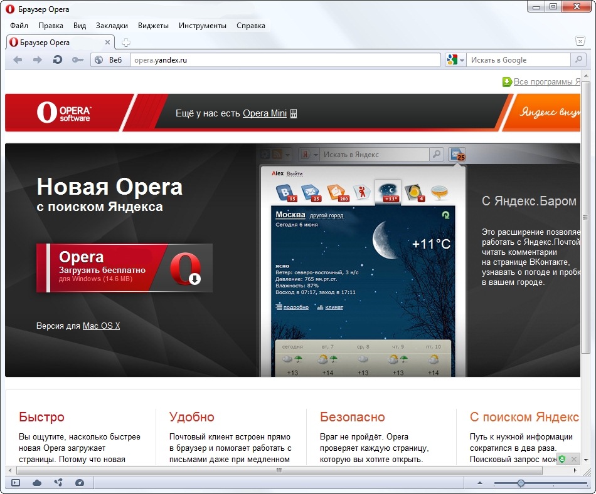Click the Opera Загрузить бесплатно download button
Screen dimensions: 596x494
124,268
